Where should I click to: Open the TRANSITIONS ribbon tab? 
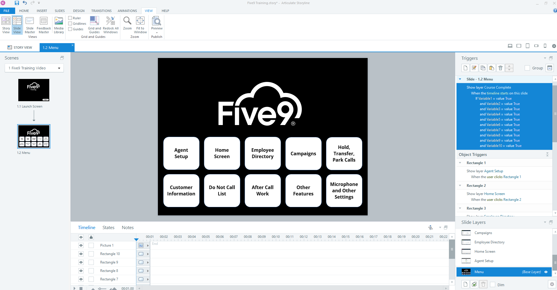click(101, 11)
